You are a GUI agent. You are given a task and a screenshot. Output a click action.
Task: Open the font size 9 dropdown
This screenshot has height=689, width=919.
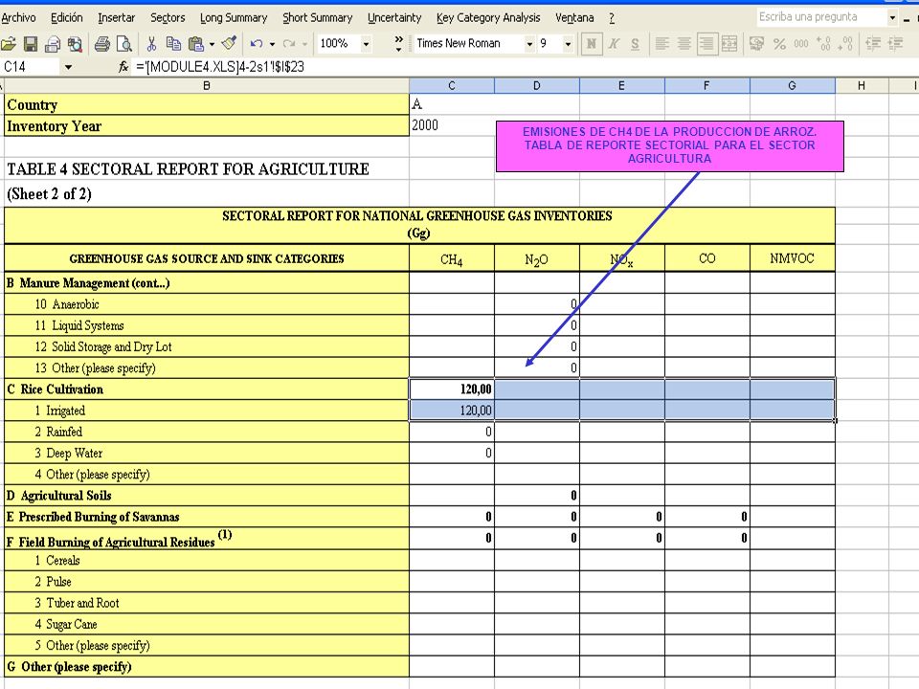(568, 44)
